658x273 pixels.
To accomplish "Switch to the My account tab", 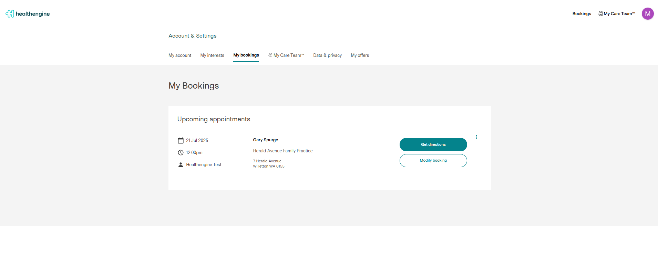I will 180,55.
